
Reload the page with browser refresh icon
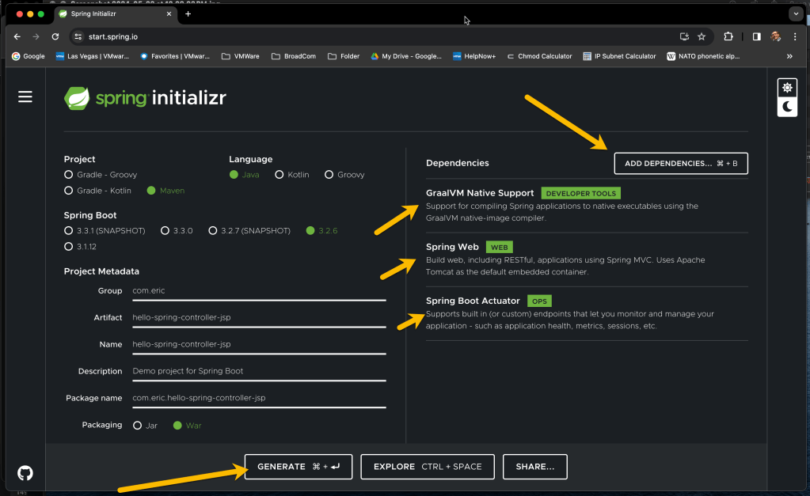55,36
